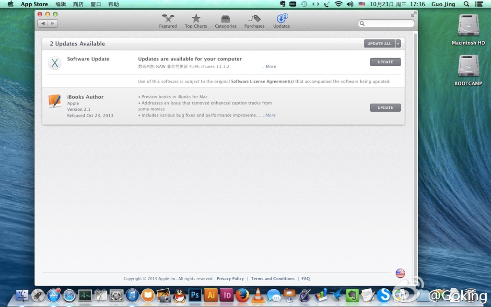Open the Top Charts section
491x307 pixels.
pyautogui.click(x=196, y=21)
